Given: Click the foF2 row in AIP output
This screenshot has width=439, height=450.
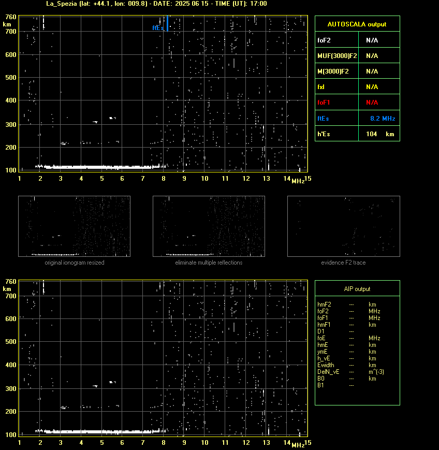Looking at the screenshot, I should point(349,311).
